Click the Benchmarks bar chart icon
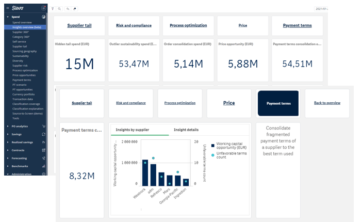 (44, 166)
